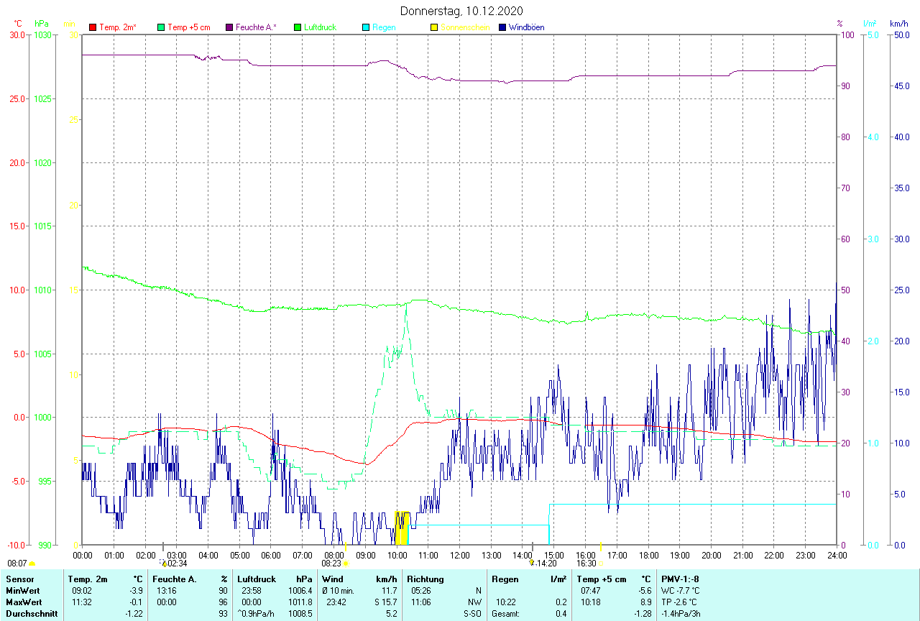Click the '°C' unit label at top left
Viewport: 920px width, 621px height.
tap(19, 24)
